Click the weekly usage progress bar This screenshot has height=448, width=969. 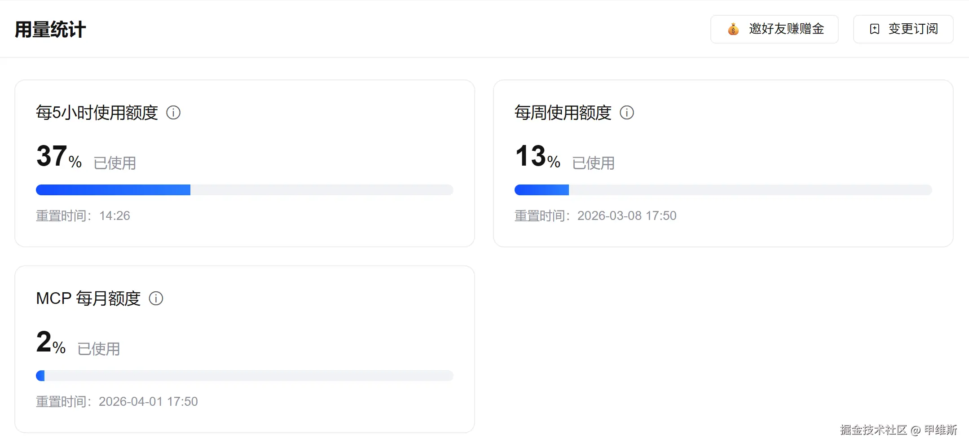click(723, 190)
